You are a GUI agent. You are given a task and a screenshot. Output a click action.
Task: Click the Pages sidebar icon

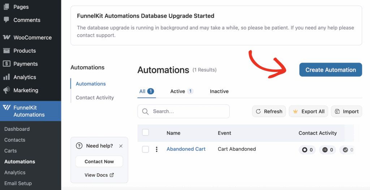(7, 7)
